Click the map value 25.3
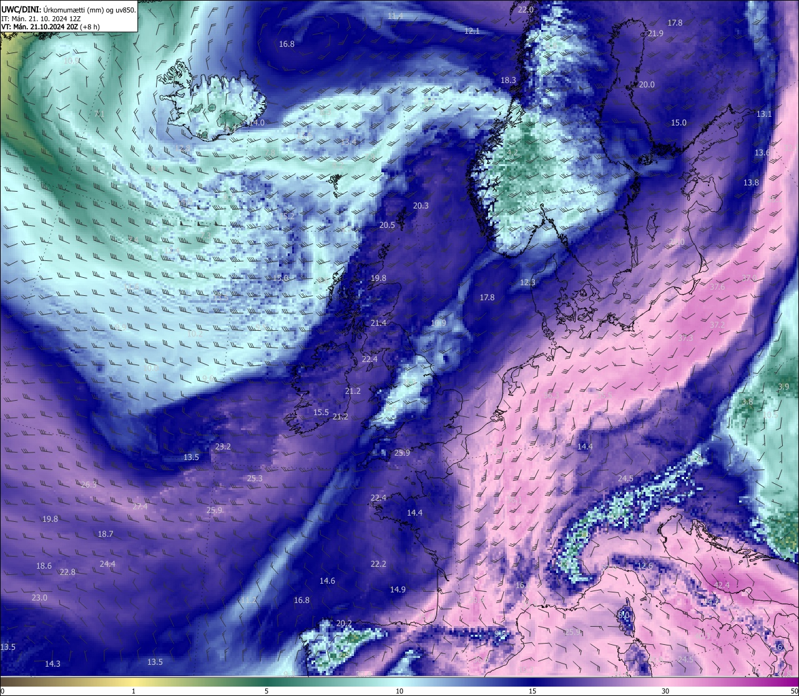This screenshot has height=696, width=799. pyautogui.click(x=255, y=479)
